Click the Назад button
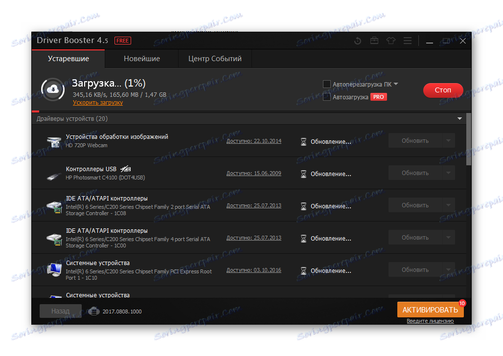The width and height of the screenshot is (503, 356). [60, 311]
